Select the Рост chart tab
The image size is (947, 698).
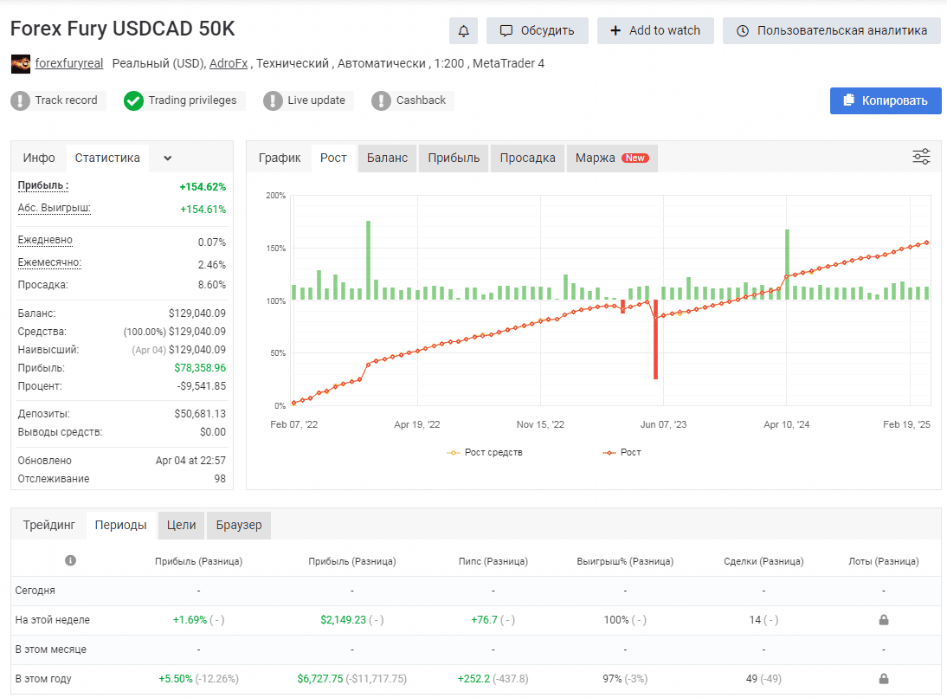click(x=333, y=158)
